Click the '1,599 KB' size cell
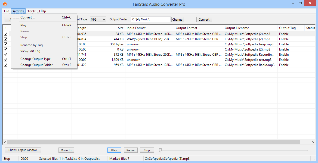This screenshot has height=163, width=318. click(106, 59)
